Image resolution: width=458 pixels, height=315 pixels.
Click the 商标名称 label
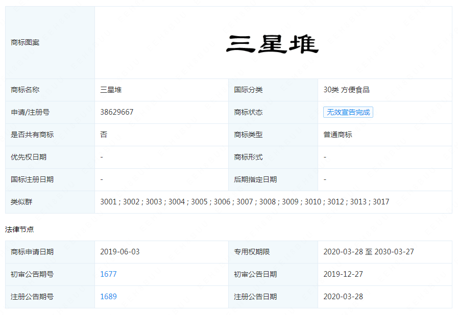click(x=25, y=90)
